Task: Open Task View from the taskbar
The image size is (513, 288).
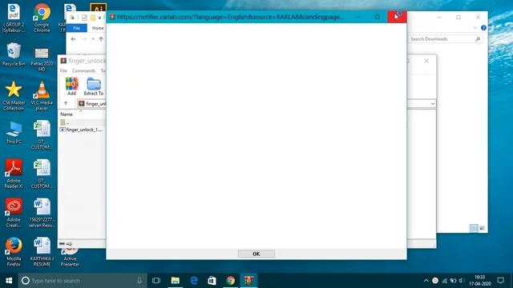Action: tap(156, 281)
